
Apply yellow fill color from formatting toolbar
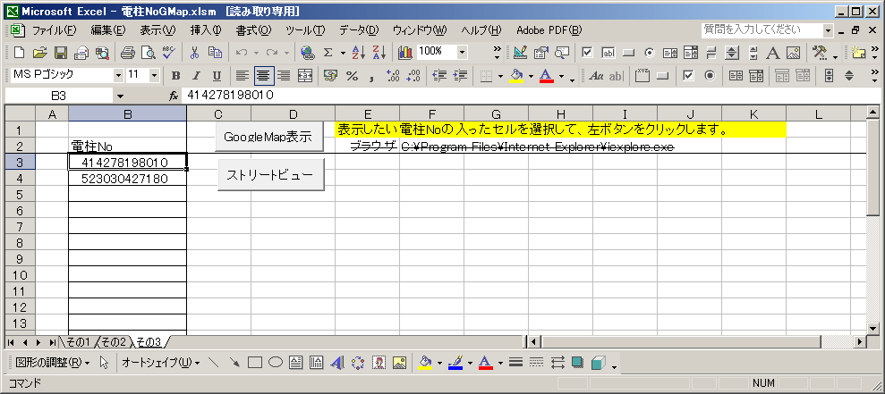tap(515, 76)
